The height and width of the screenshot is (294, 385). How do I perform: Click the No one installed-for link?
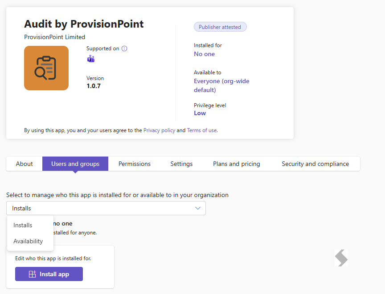[x=204, y=54]
